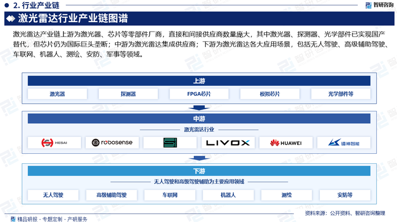
Task: Click footer text 精品研报 · 专题定制 · 产研服务
Action: click(x=52, y=219)
